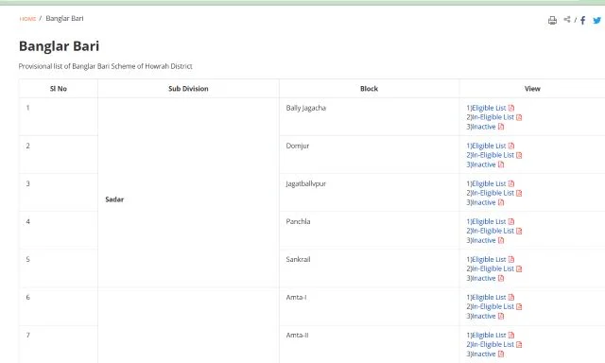Open Inactive list for Amta-II
Image resolution: width=605 pixels, height=363 pixels.
point(483,354)
